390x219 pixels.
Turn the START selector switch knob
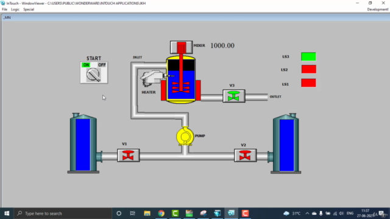click(x=93, y=75)
